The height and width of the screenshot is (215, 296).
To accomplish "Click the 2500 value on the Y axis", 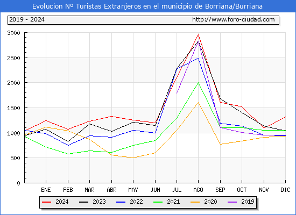I will click(13, 58).
